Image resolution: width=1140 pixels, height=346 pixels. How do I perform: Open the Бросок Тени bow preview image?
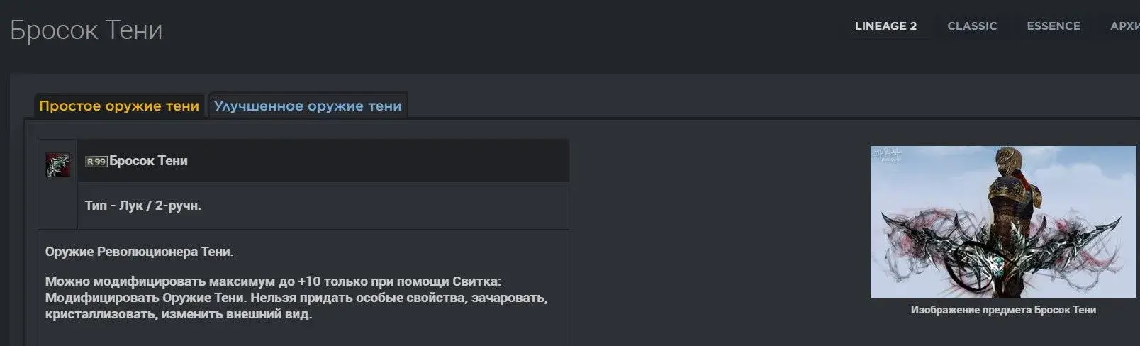coord(1003,222)
